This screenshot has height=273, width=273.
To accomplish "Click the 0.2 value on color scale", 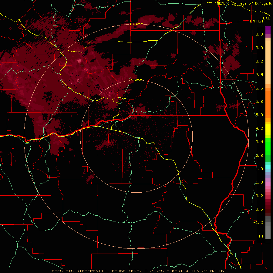I will coord(259,196).
